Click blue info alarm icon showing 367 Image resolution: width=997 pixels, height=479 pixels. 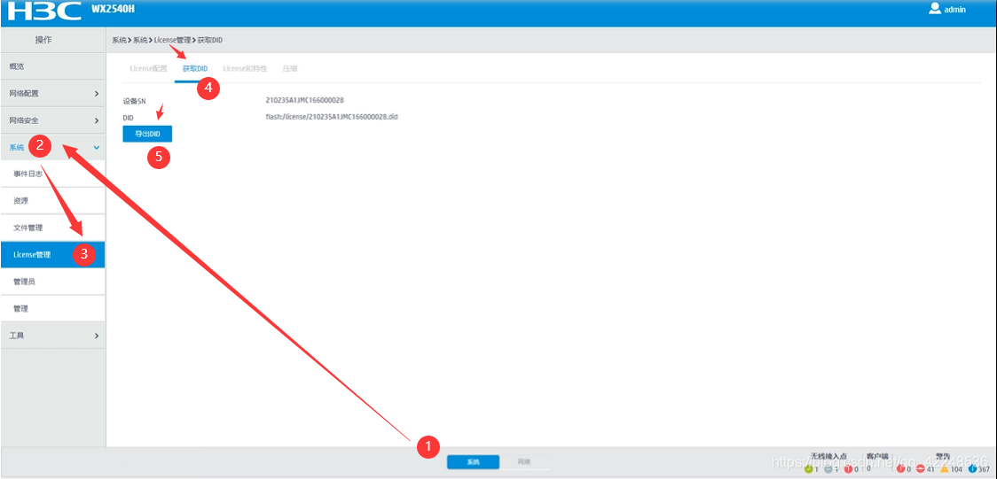(972, 469)
